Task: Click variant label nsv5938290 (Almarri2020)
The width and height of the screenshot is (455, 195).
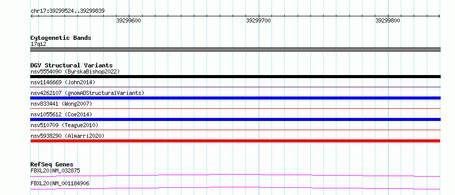Action: pyautogui.click(x=67, y=136)
